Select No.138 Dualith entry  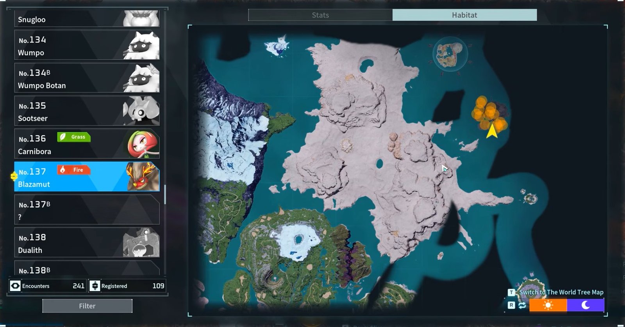click(87, 243)
